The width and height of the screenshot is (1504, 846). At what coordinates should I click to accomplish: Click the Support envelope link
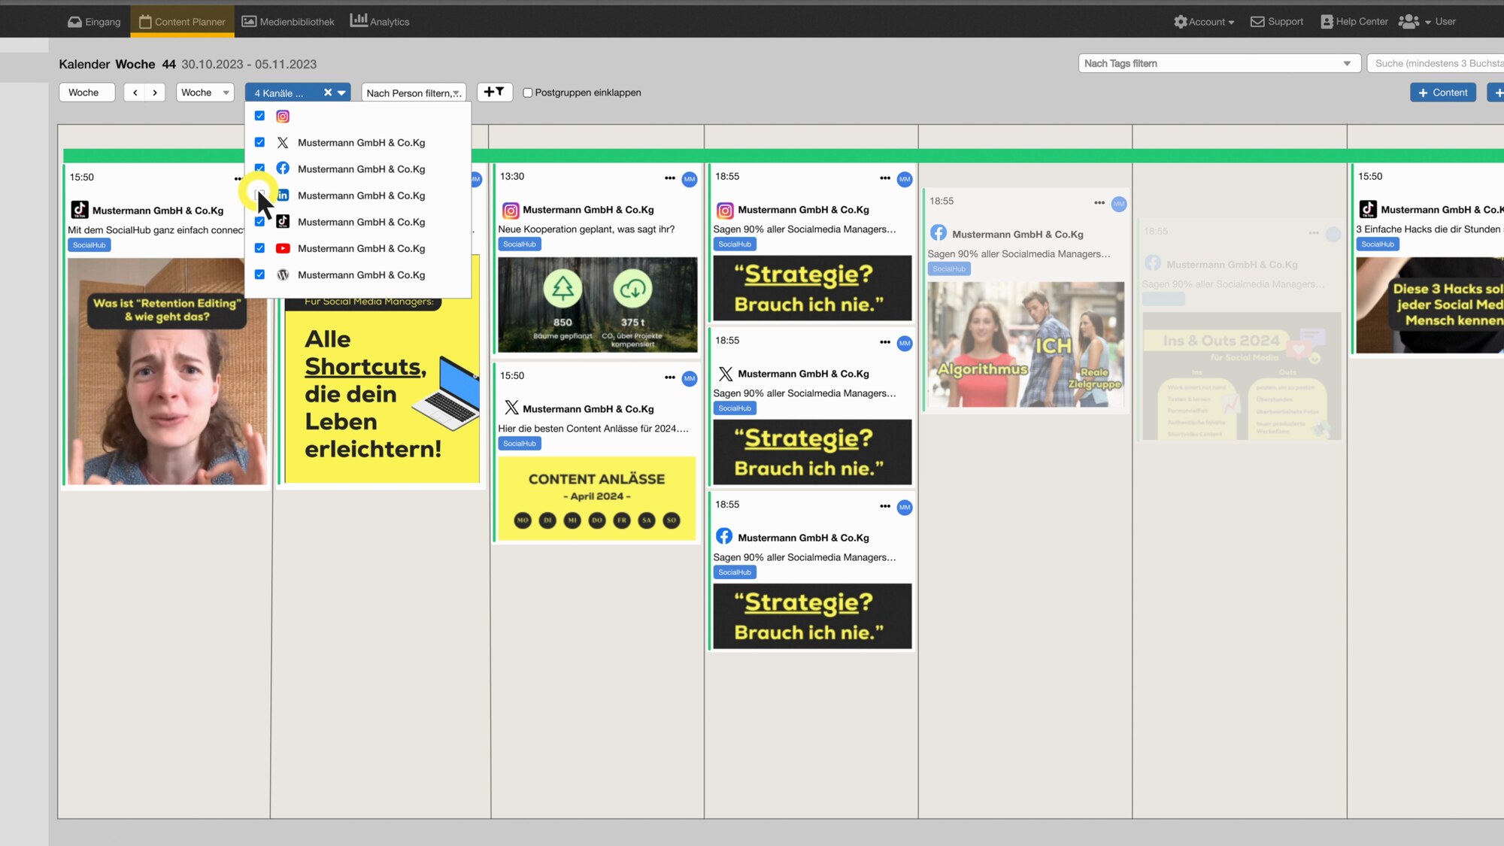1277,22
